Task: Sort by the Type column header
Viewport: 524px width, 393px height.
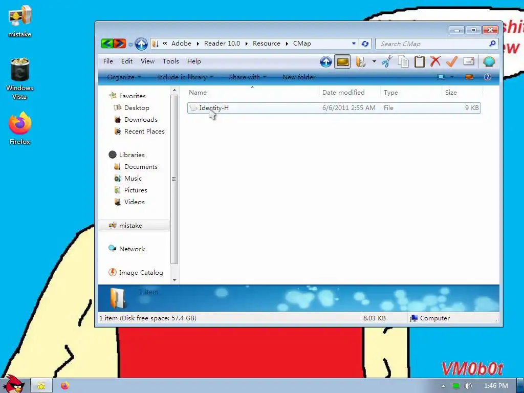Action: pyautogui.click(x=411, y=93)
